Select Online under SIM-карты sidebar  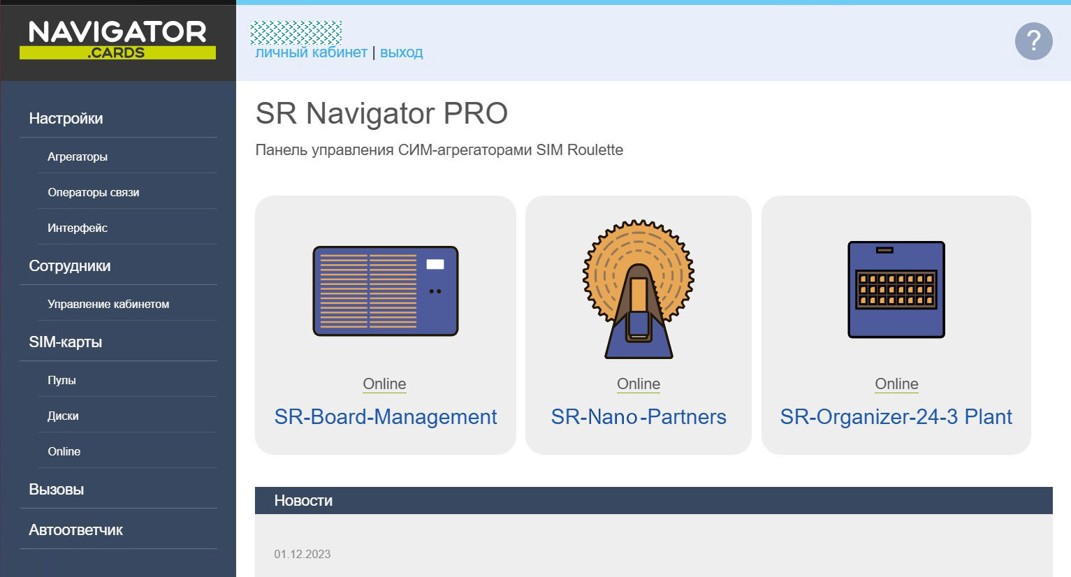[x=64, y=451]
